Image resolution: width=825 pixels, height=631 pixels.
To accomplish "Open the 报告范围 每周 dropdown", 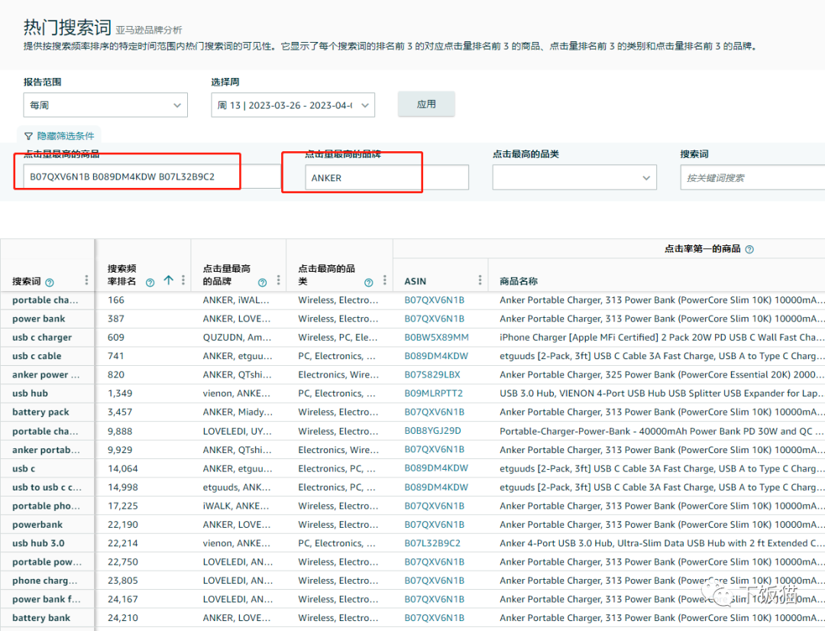I will pos(105,105).
